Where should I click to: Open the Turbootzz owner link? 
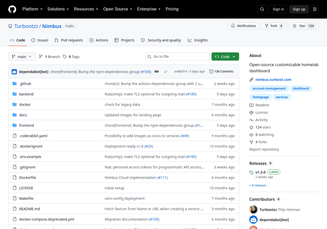pyautogui.click(x=26, y=26)
